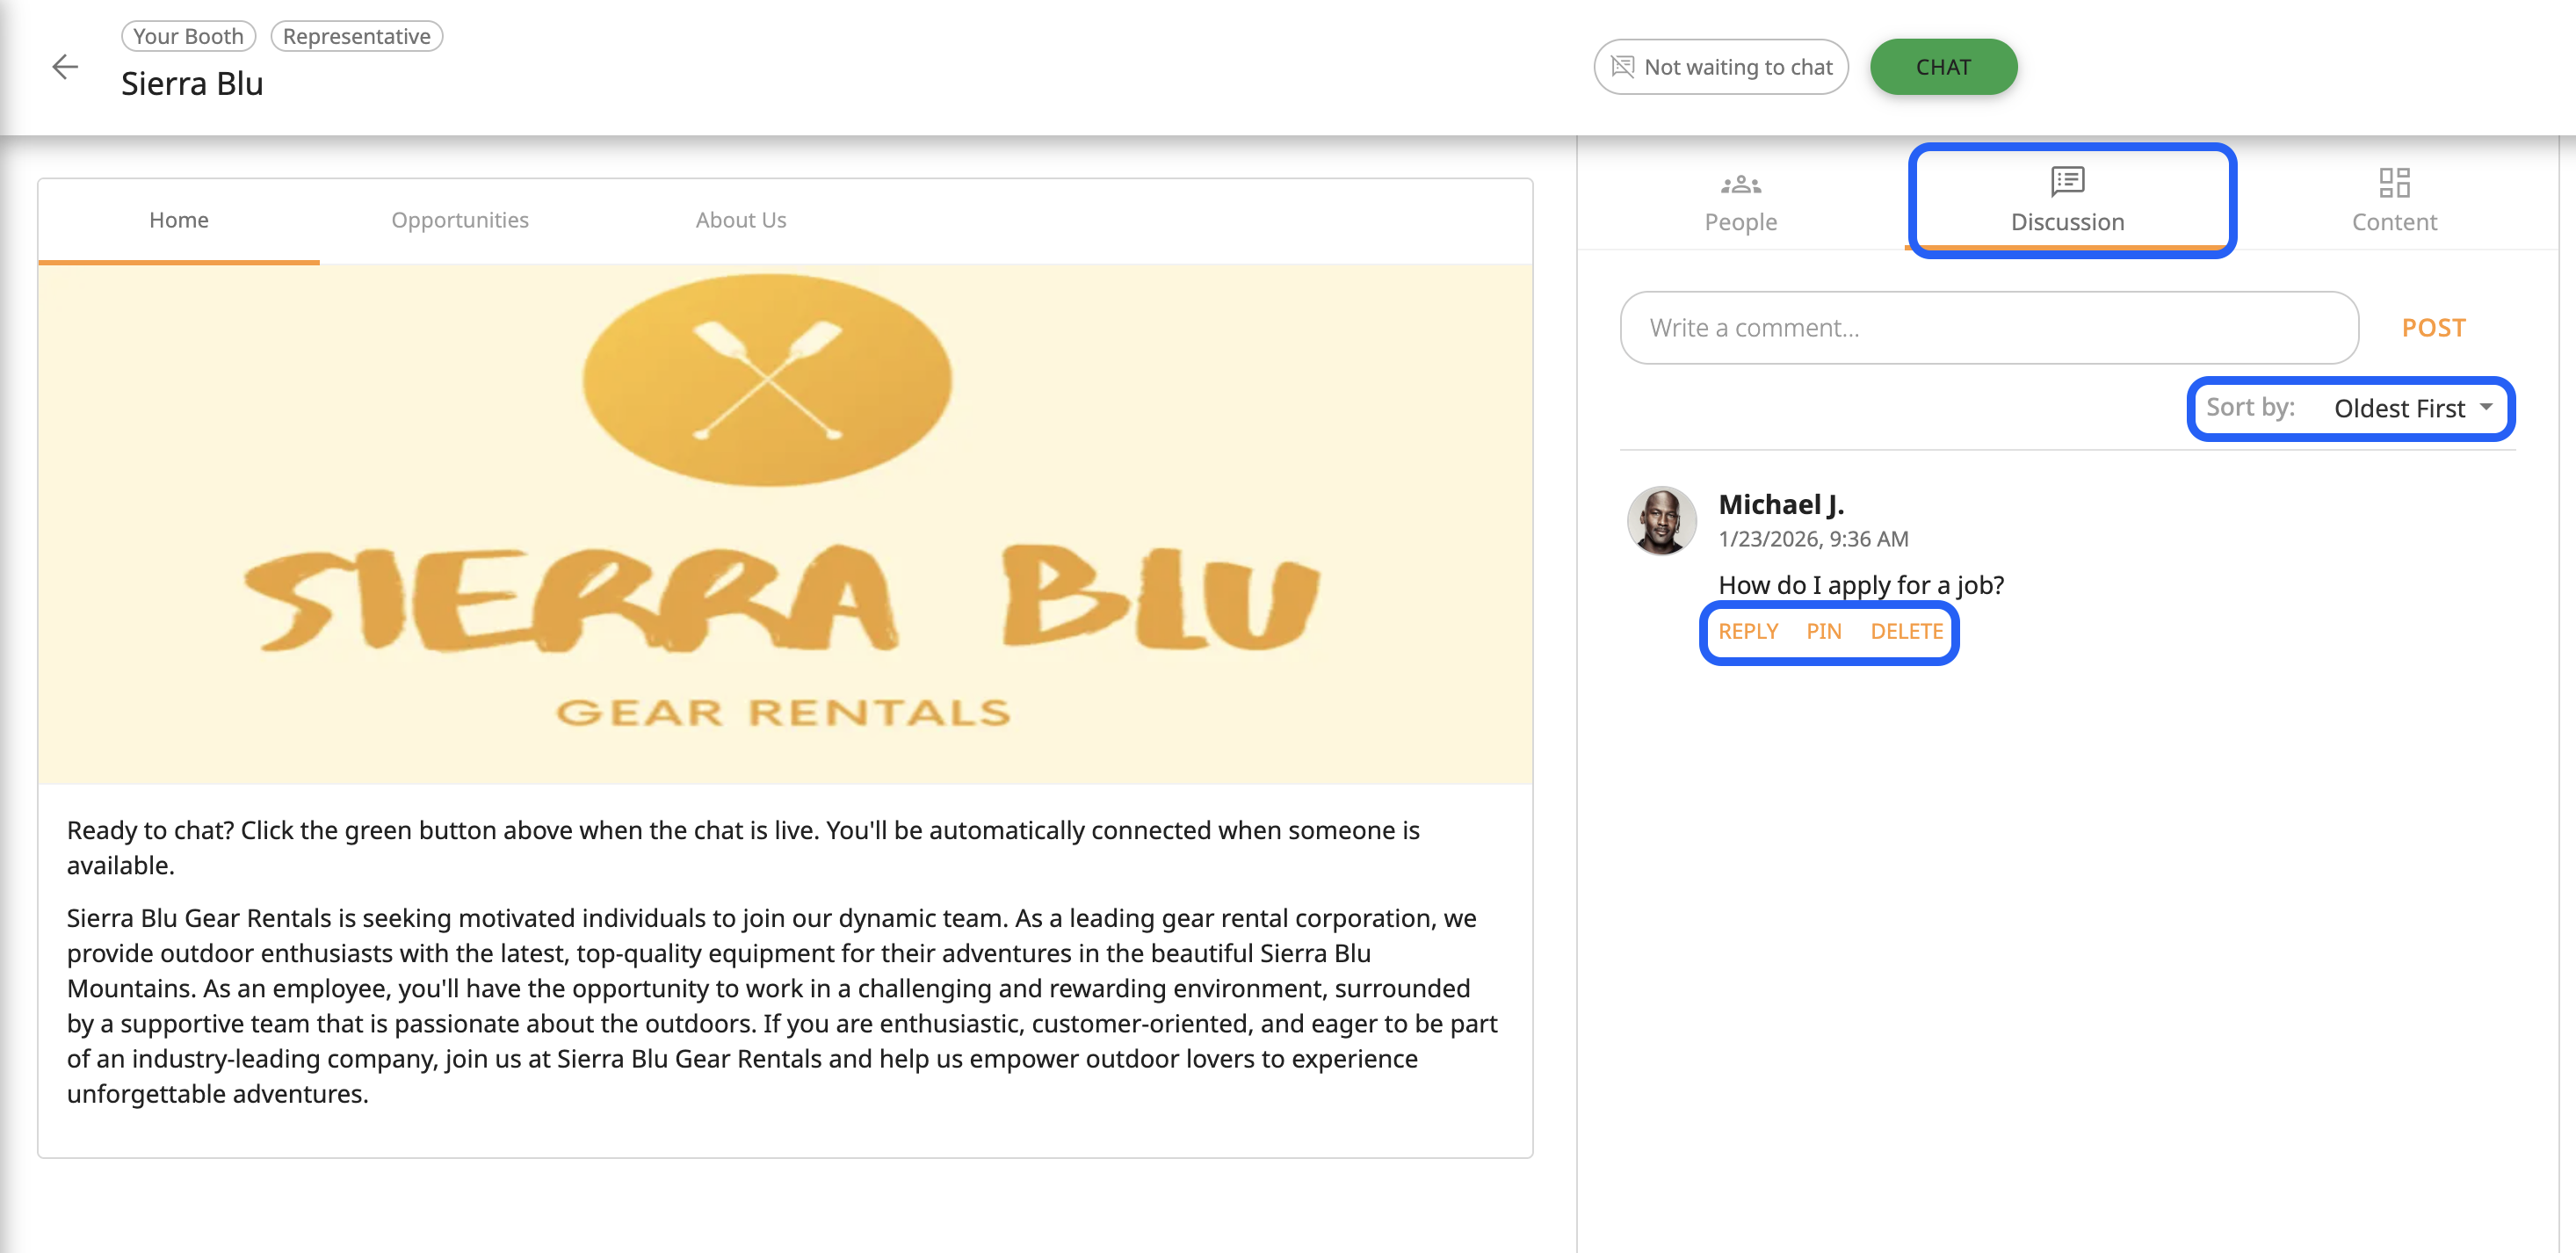The width and height of the screenshot is (2576, 1253).
Task: Click Michael J.'s avatar photo
Action: click(x=1661, y=520)
